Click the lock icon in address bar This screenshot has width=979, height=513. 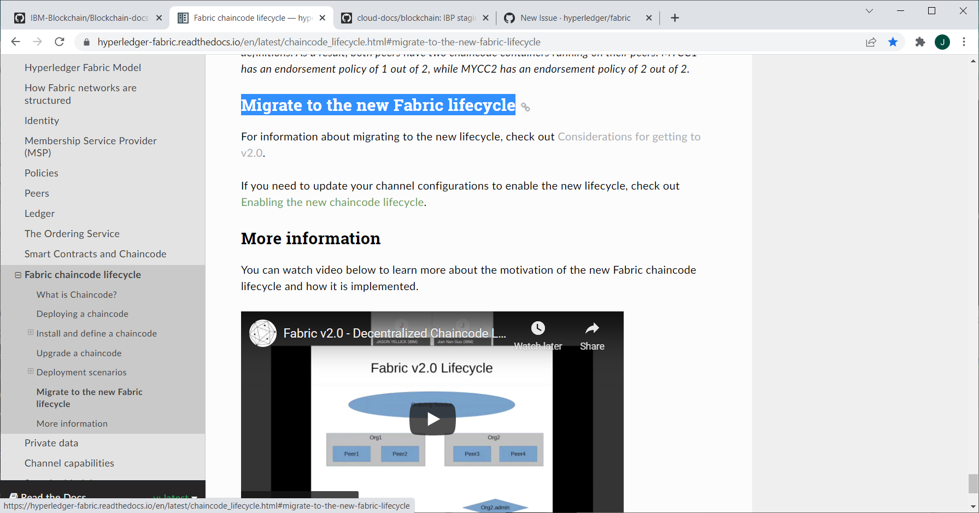pyautogui.click(x=86, y=42)
